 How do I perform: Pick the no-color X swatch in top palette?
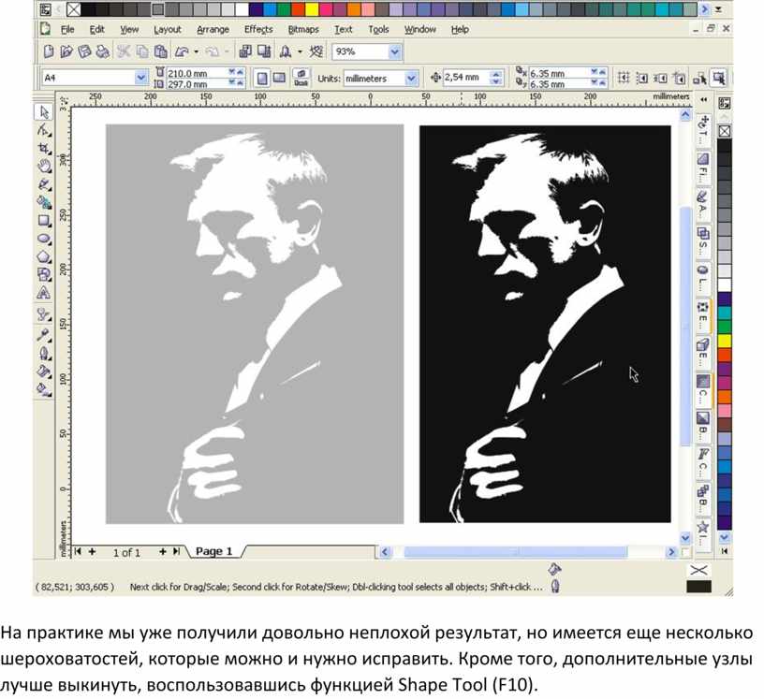pyautogui.click(x=73, y=9)
